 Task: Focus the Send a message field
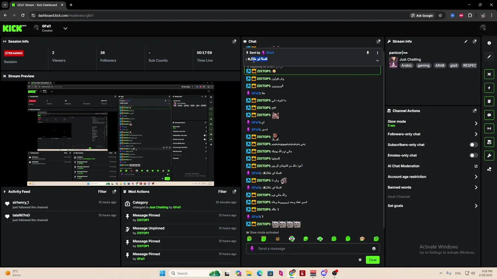[x=313, y=249]
